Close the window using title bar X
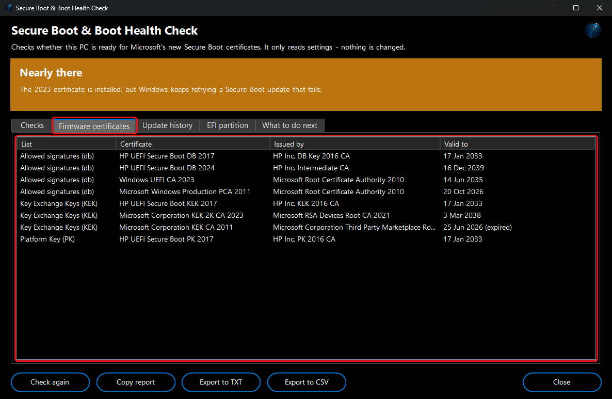This screenshot has height=399, width=612. [600, 8]
